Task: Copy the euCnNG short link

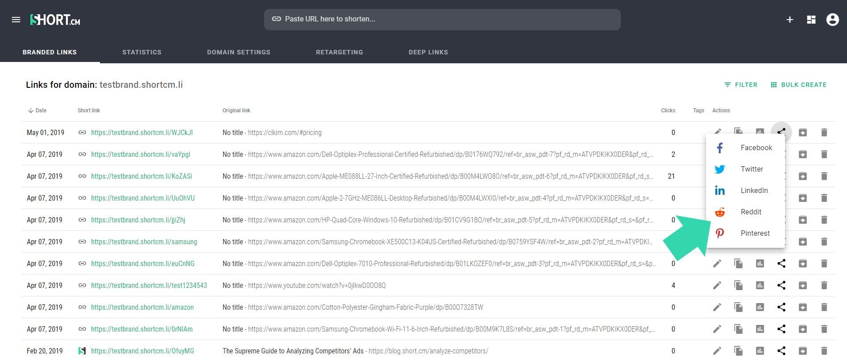Action: pos(739,263)
